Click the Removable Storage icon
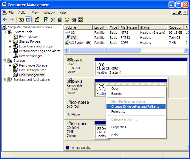 pos(16,65)
